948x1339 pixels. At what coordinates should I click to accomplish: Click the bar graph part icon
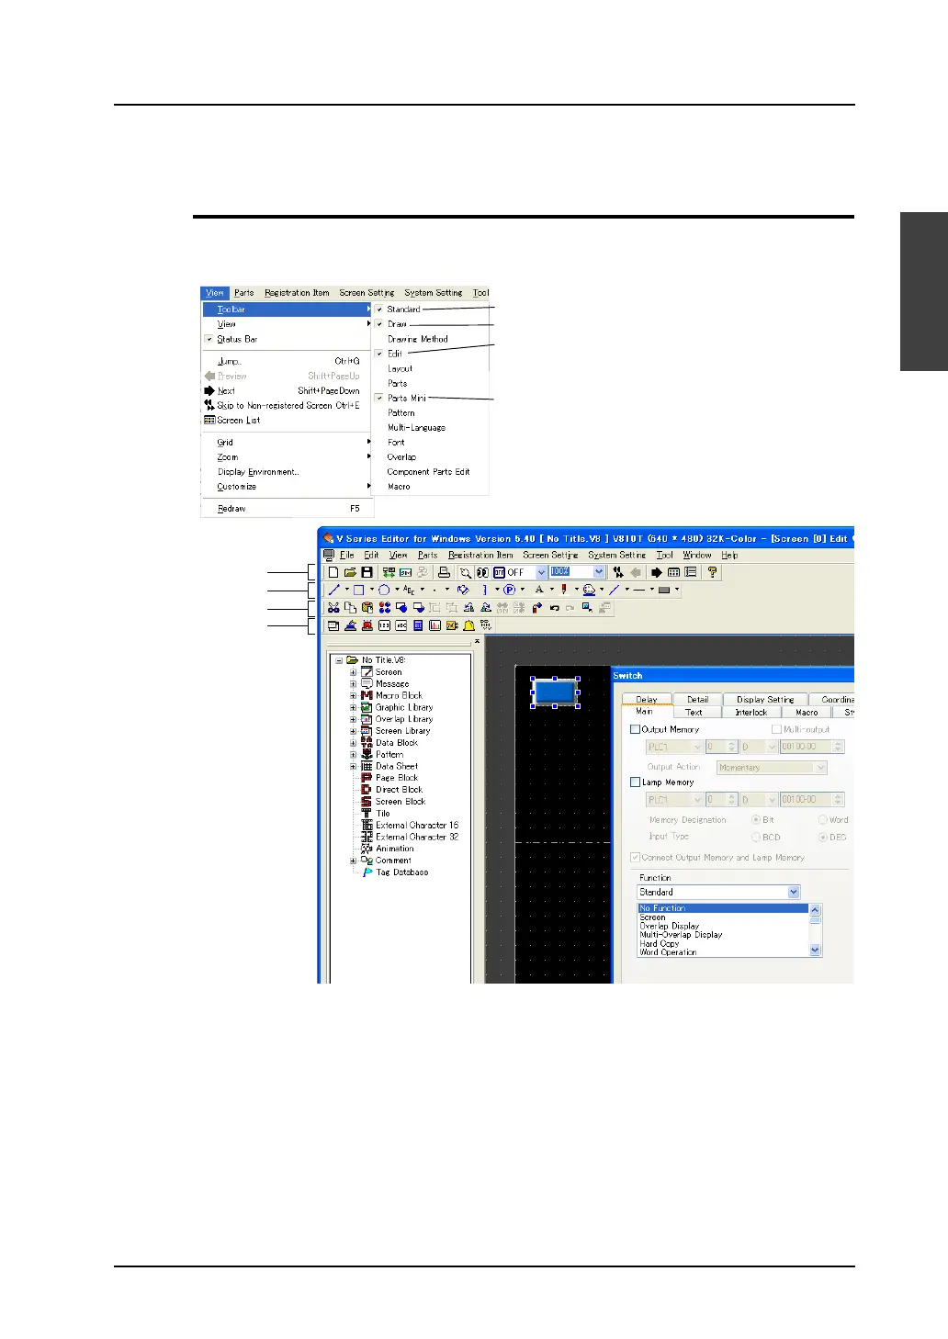(434, 625)
